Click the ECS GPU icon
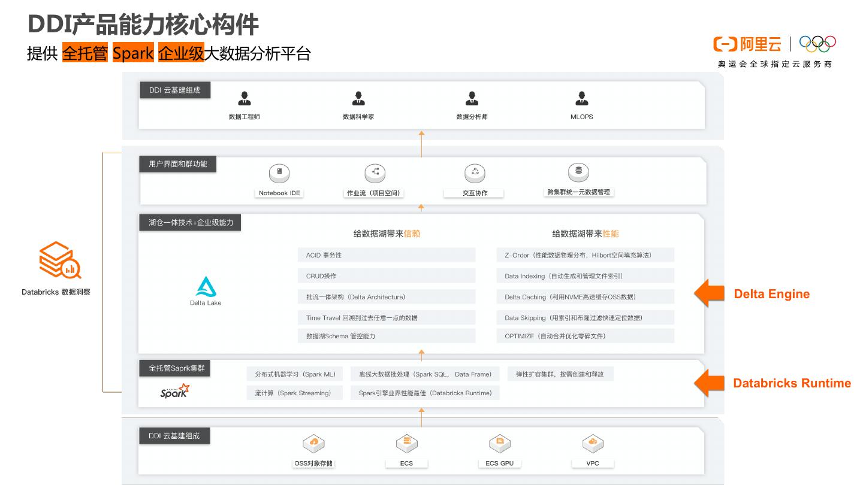The height and width of the screenshot is (485, 863). click(499, 444)
